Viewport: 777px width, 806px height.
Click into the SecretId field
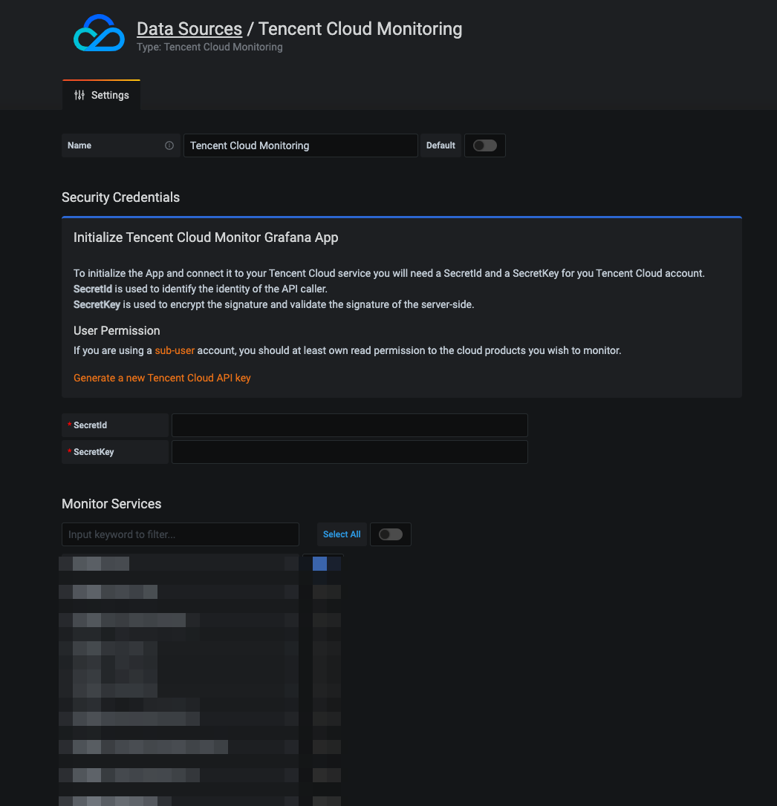point(349,425)
